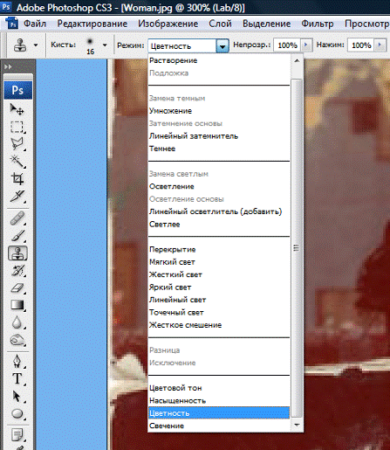
Task: Collapse toolbox with double-arrow icon
Action: (x=8, y=66)
